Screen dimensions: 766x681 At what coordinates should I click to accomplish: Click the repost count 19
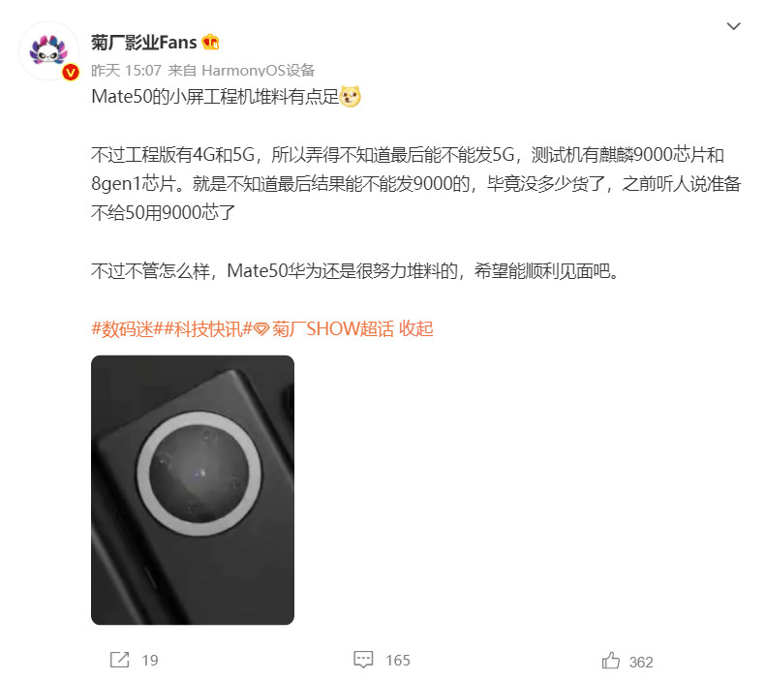coord(150,661)
